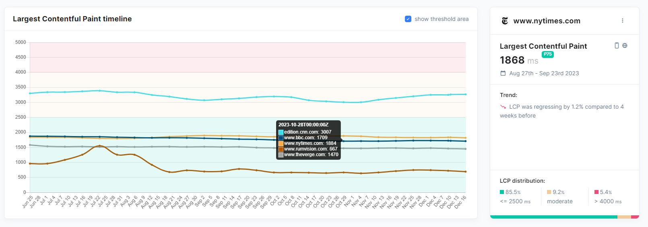Click the 'Jun 25' x-axis label

point(27,201)
